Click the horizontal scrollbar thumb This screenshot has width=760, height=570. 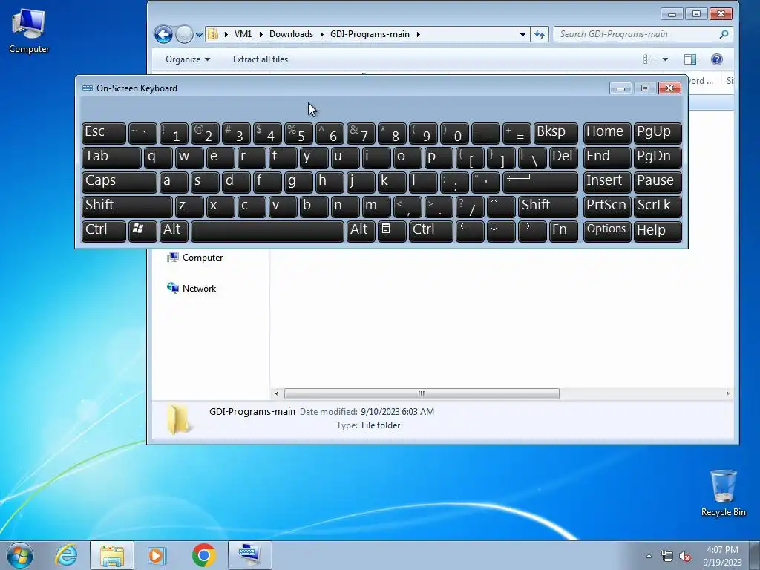tap(422, 393)
